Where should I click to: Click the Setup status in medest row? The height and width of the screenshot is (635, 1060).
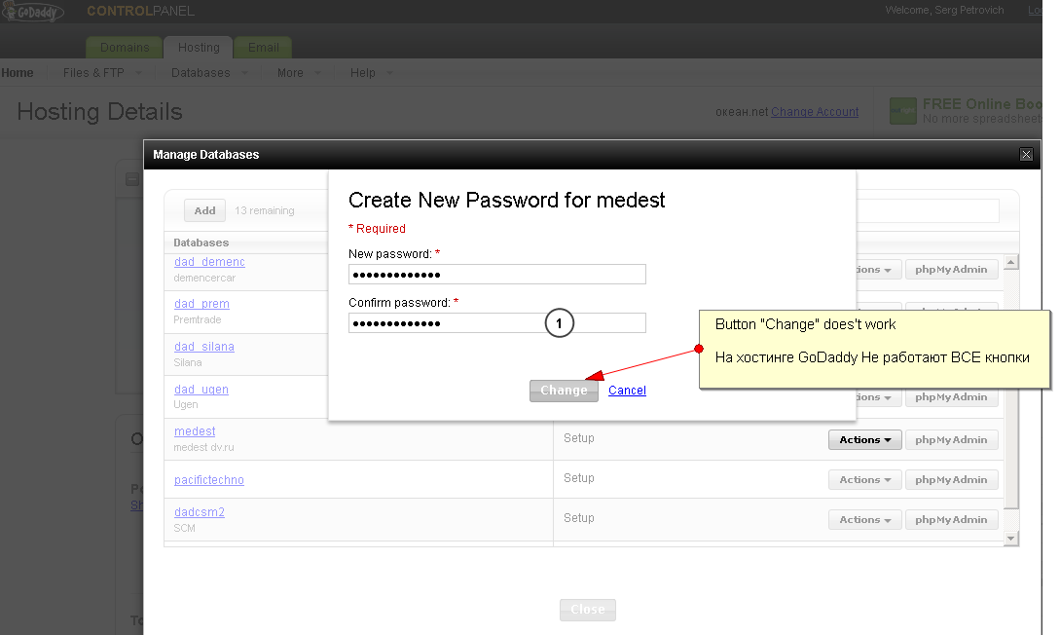[x=579, y=438]
